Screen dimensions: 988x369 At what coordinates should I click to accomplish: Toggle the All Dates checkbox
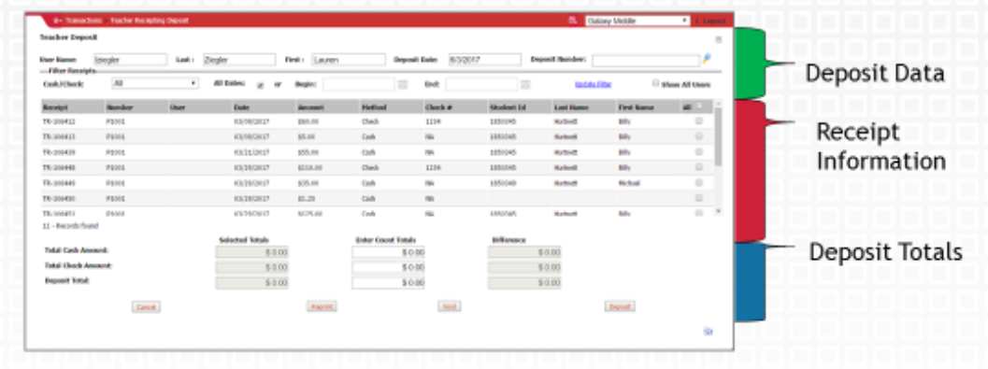click(260, 85)
